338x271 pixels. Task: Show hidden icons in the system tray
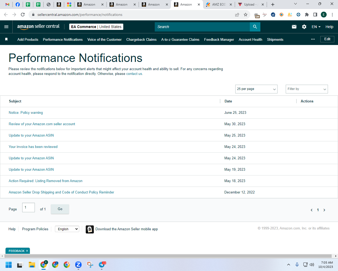pyautogui.click(x=289, y=265)
